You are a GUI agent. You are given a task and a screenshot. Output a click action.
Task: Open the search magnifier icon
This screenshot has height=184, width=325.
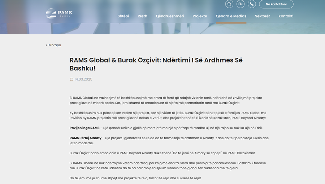229,4
